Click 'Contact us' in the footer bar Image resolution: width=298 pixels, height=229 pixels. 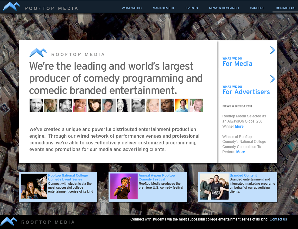coord(278,219)
